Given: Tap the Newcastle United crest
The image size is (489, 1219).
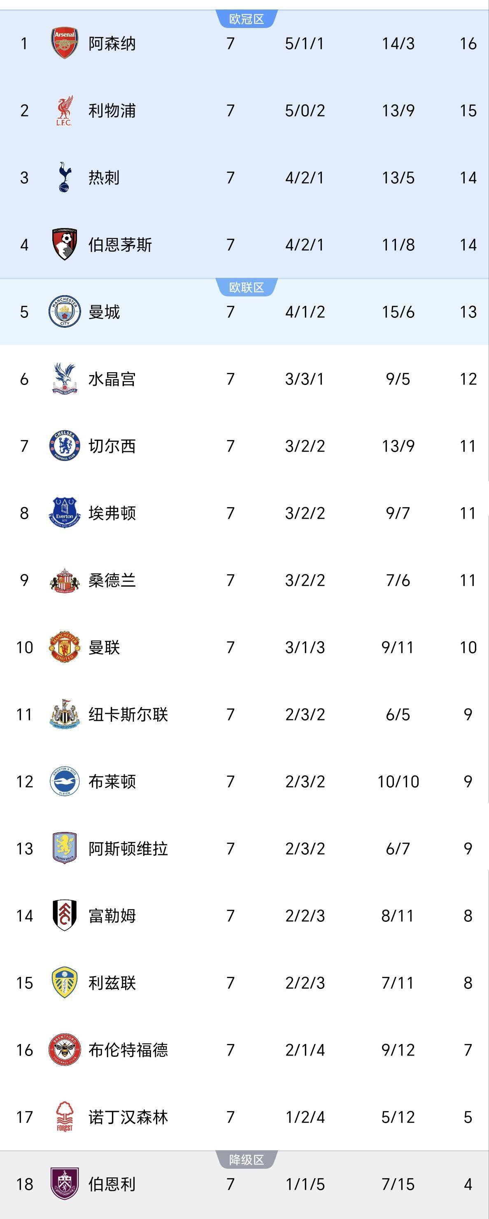Looking at the screenshot, I should coord(64,714).
